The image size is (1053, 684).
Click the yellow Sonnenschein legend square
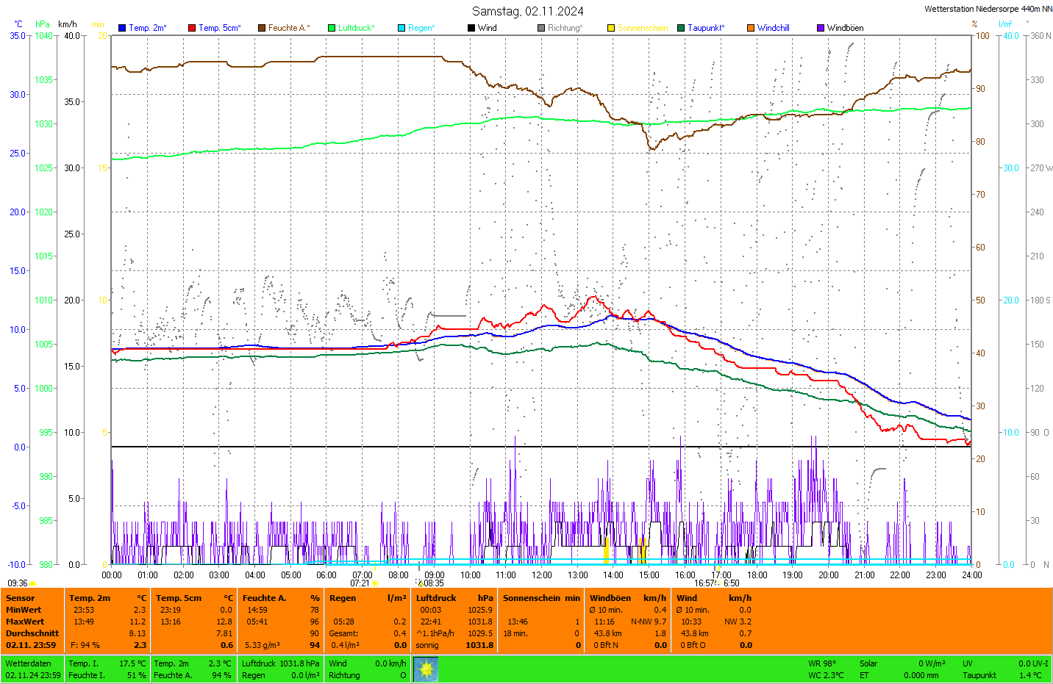611,28
